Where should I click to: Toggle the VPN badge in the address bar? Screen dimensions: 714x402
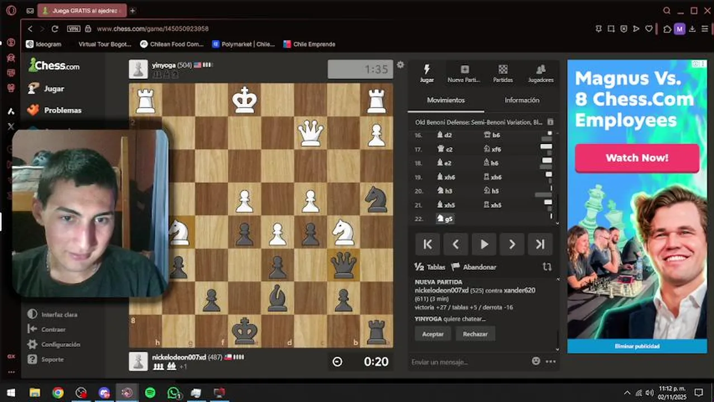pos(73,28)
